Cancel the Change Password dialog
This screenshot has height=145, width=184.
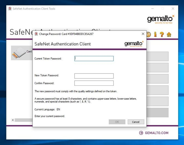(x=136, y=122)
